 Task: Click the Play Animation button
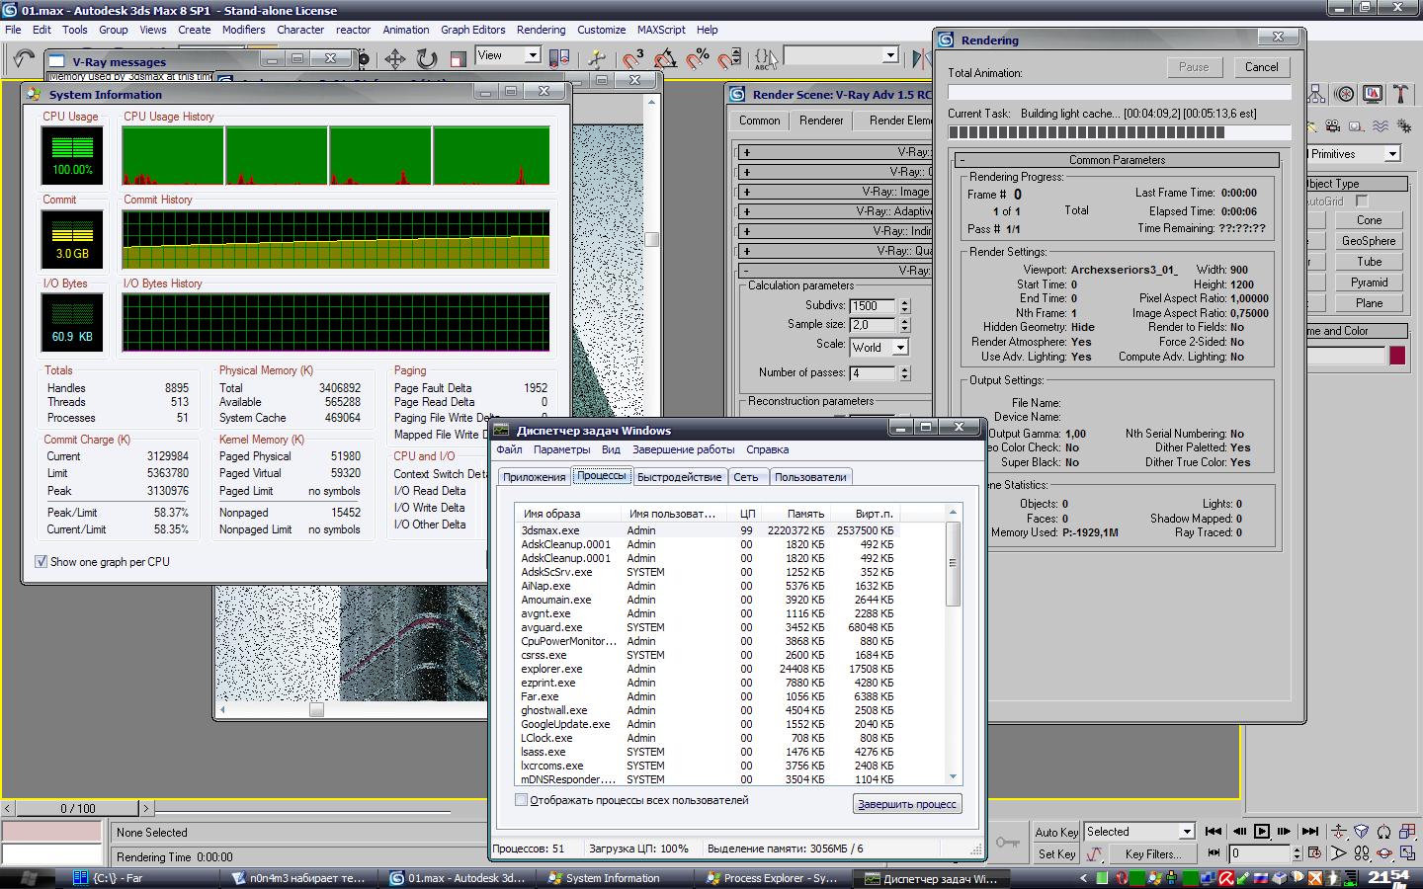tap(1262, 832)
